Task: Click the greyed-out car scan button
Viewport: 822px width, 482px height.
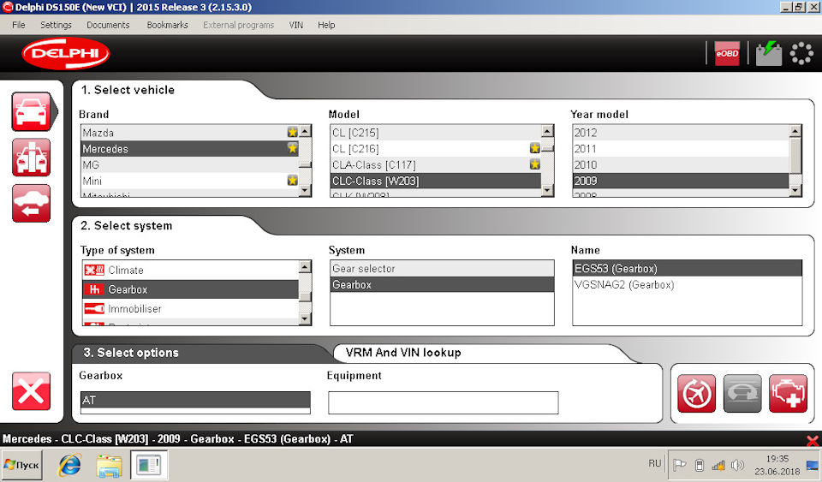Action: pos(742,394)
